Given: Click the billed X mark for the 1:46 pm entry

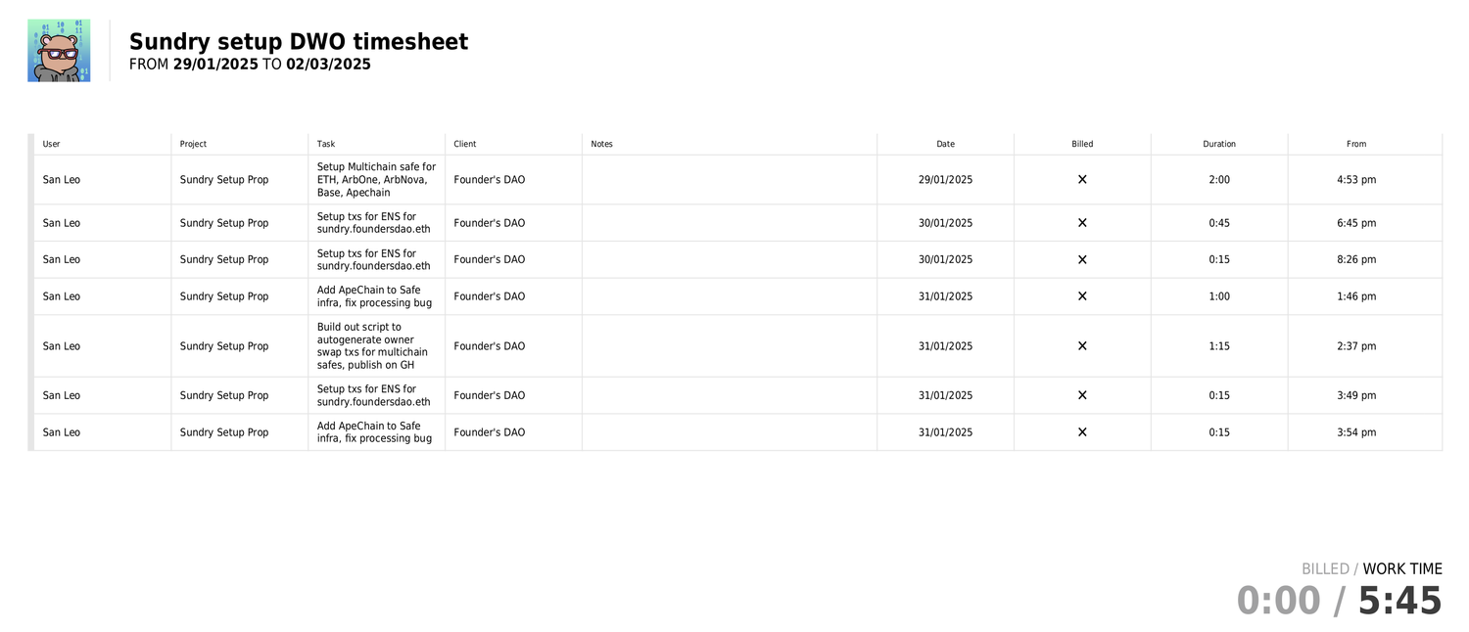Looking at the screenshot, I should [1082, 296].
